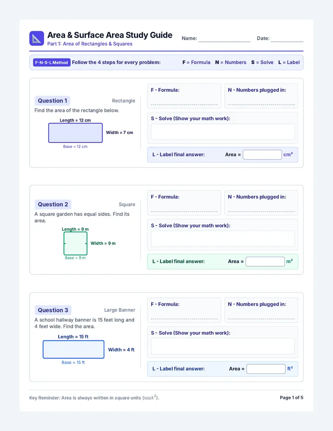Click the 'Large Banner' tag in Question 3
Viewport: 333px width, 431px height.
pos(120,310)
